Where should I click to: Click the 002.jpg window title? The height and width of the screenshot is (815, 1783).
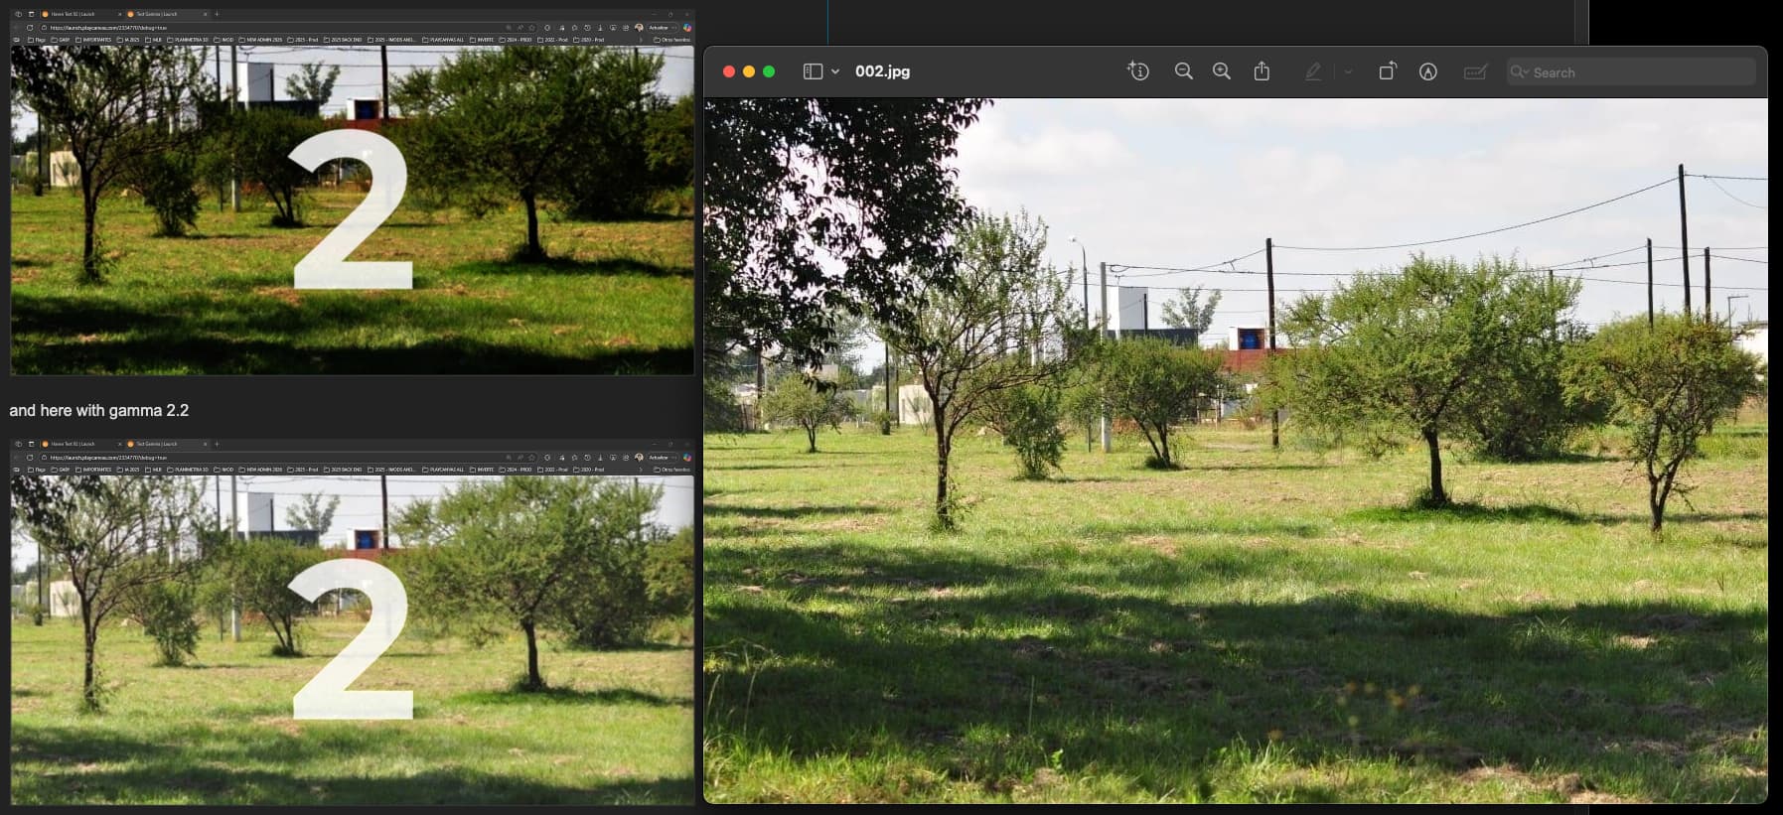tap(882, 71)
